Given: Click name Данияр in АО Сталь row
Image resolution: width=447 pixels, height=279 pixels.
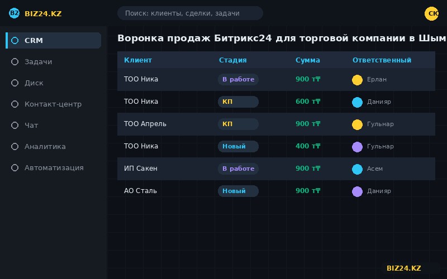Looking at the screenshot, I should click(379, 191).
